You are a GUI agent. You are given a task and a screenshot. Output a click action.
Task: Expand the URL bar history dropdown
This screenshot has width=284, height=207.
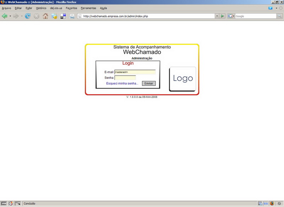[x=217, y=16]
